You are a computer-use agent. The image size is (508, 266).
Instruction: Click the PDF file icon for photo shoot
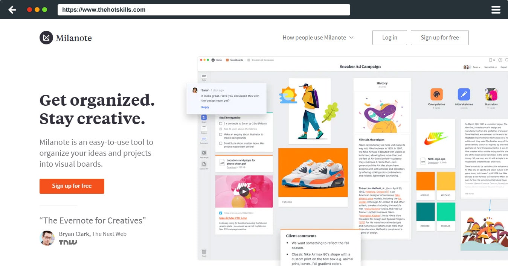coord(222,163)
